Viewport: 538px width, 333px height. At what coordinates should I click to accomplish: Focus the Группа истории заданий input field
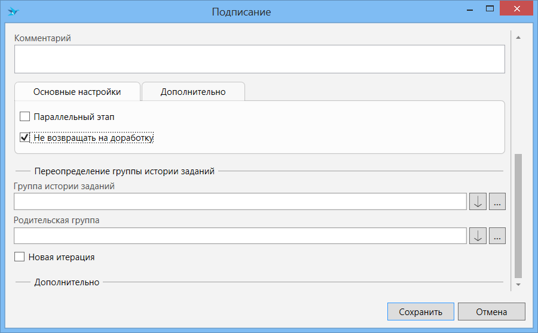pos(240,202)
